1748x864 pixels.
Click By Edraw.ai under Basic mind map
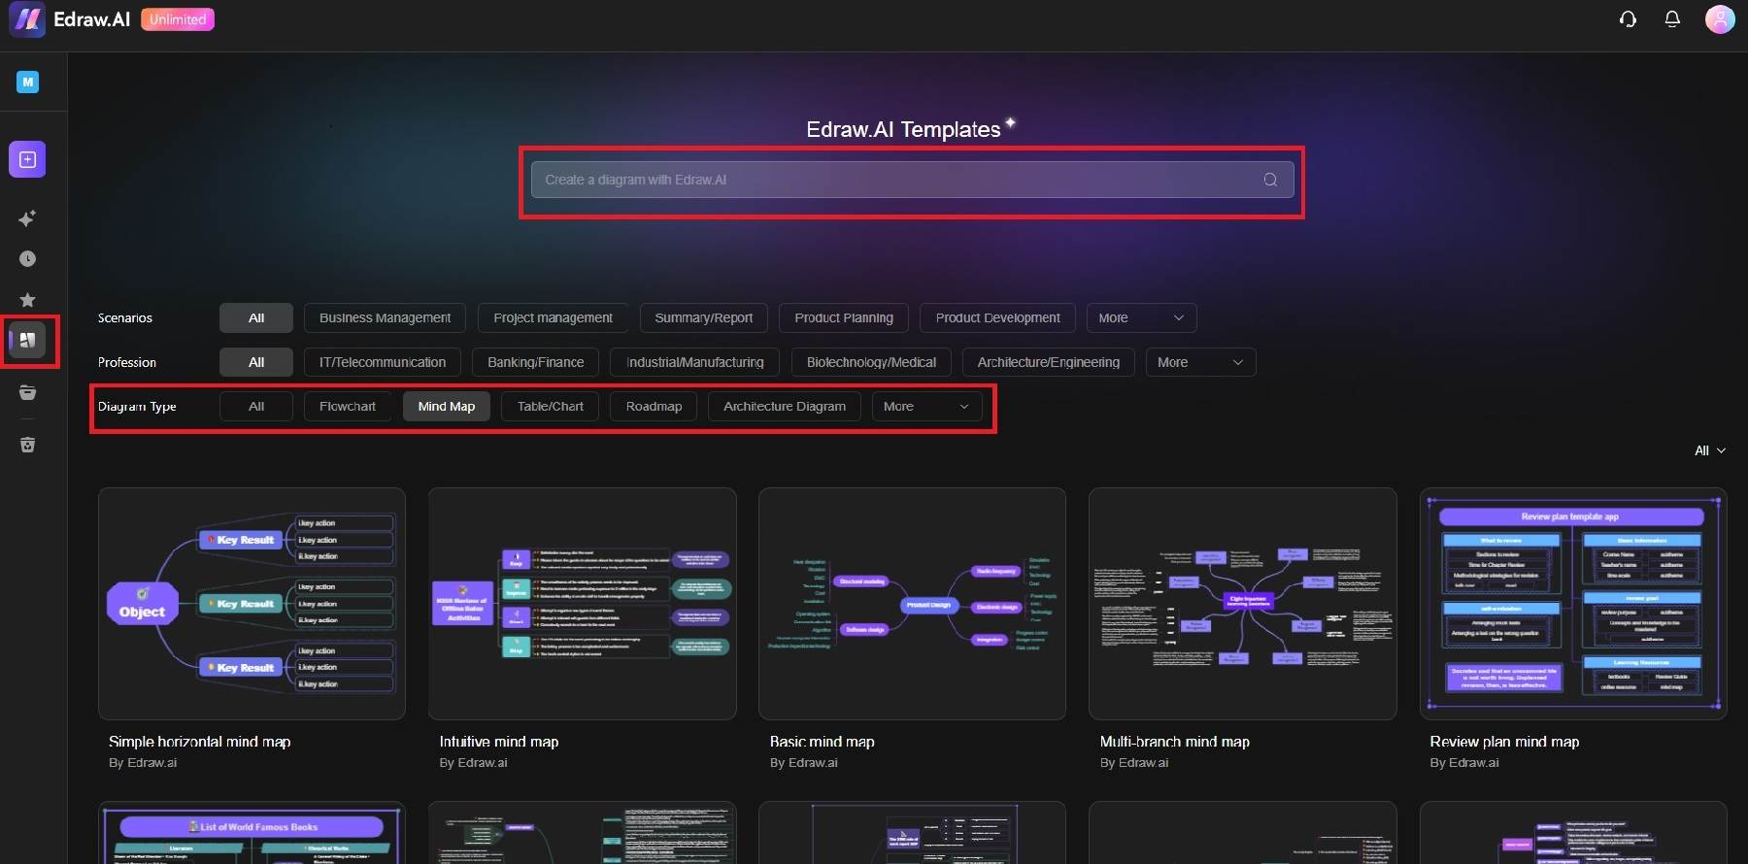(804, 763)
